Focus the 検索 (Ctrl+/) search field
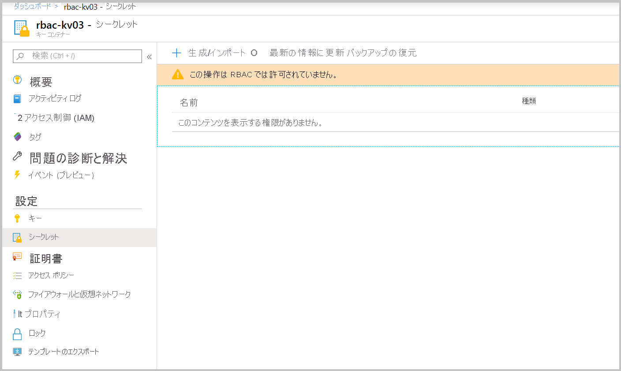 click(78, 56)
